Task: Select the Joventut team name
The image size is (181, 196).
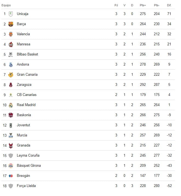Action: point(23,125)
